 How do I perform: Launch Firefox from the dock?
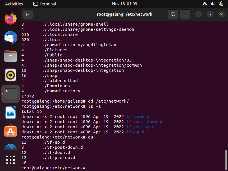tap(11, 19)
